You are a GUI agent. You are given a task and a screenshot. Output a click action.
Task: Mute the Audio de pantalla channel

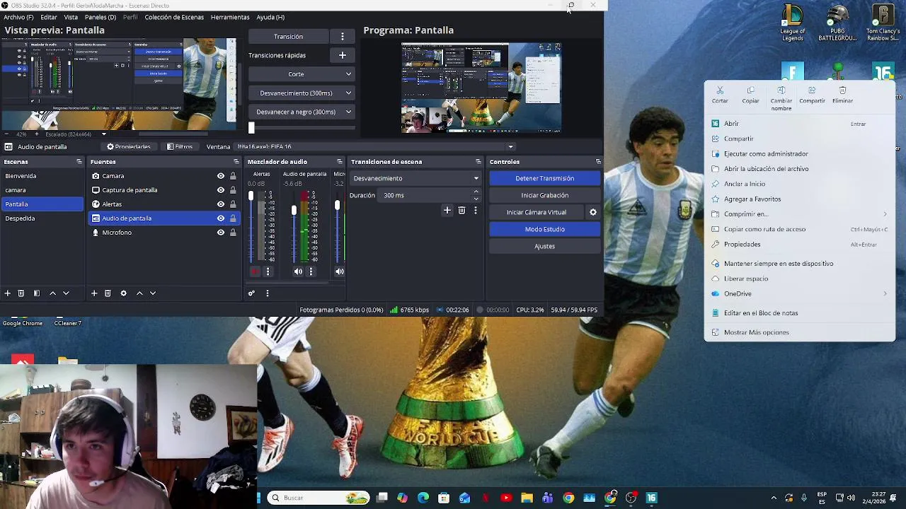click(x=298, y=271)
